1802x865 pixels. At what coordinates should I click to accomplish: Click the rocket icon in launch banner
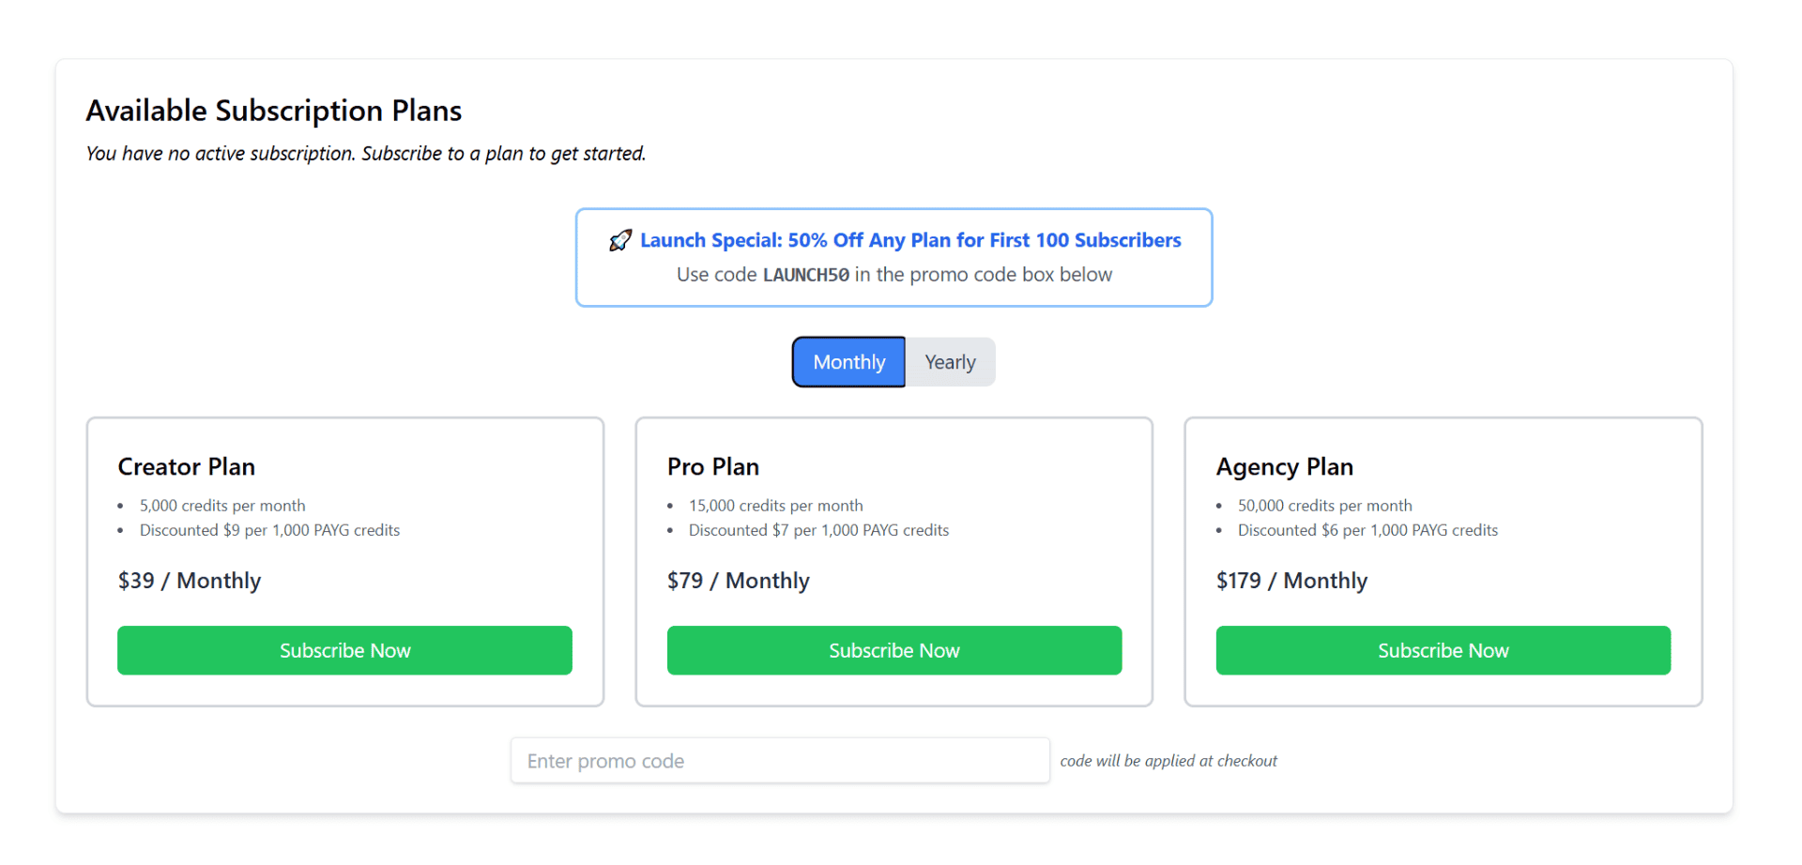[619, 241]
